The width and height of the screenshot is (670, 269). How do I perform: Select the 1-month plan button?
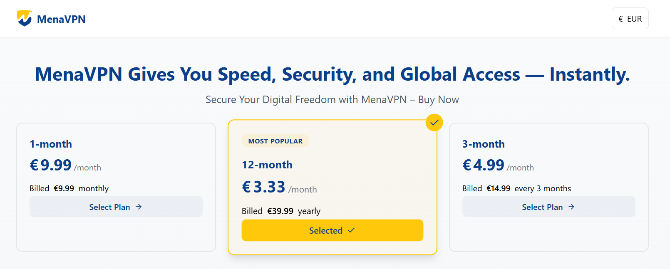116,207
